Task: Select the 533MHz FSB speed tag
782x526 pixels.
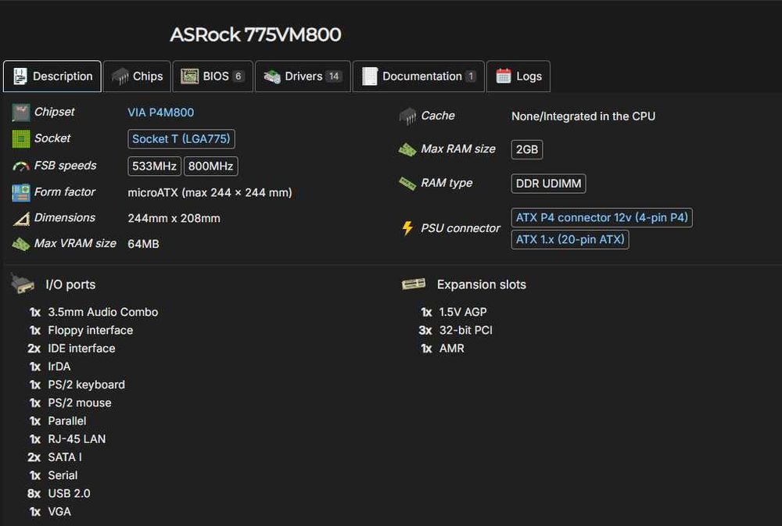Action: (154, 166)
